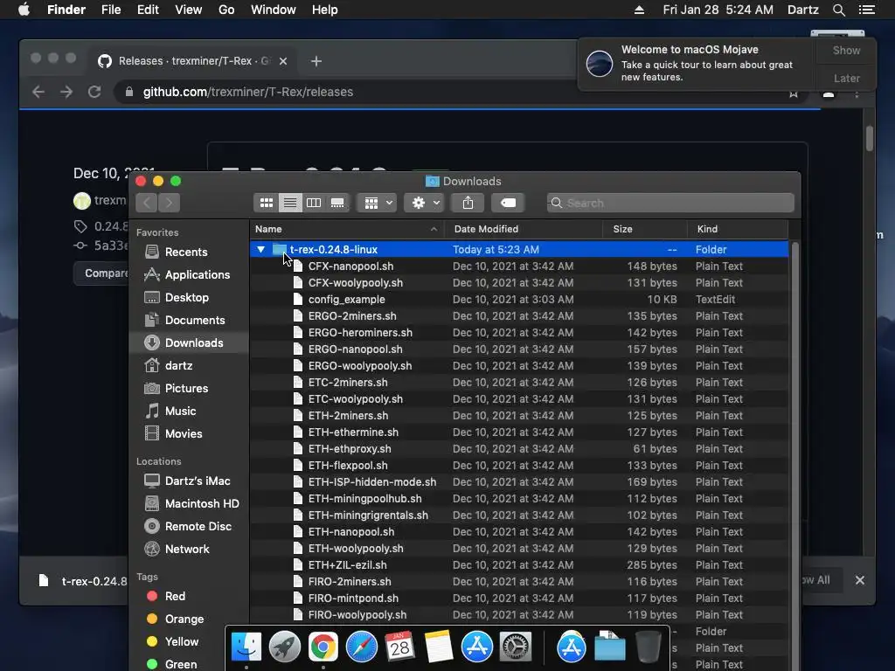Image resolution: width=895 pixels, height=671 pixels.
Task: Switch Finder to icon view
Action: 266,203
